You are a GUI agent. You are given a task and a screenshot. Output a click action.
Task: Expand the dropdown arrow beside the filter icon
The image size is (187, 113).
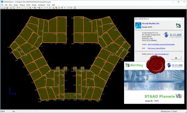click(20, 8)
